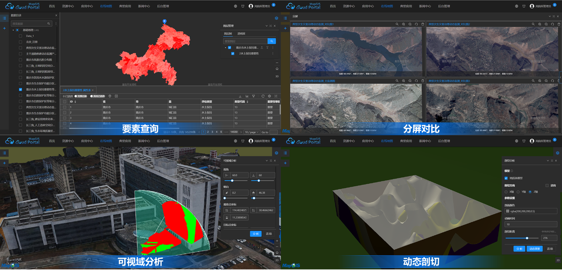The image size is (562, 279).
Task: Select the X轴 radio button
Action: pos(506,192)
